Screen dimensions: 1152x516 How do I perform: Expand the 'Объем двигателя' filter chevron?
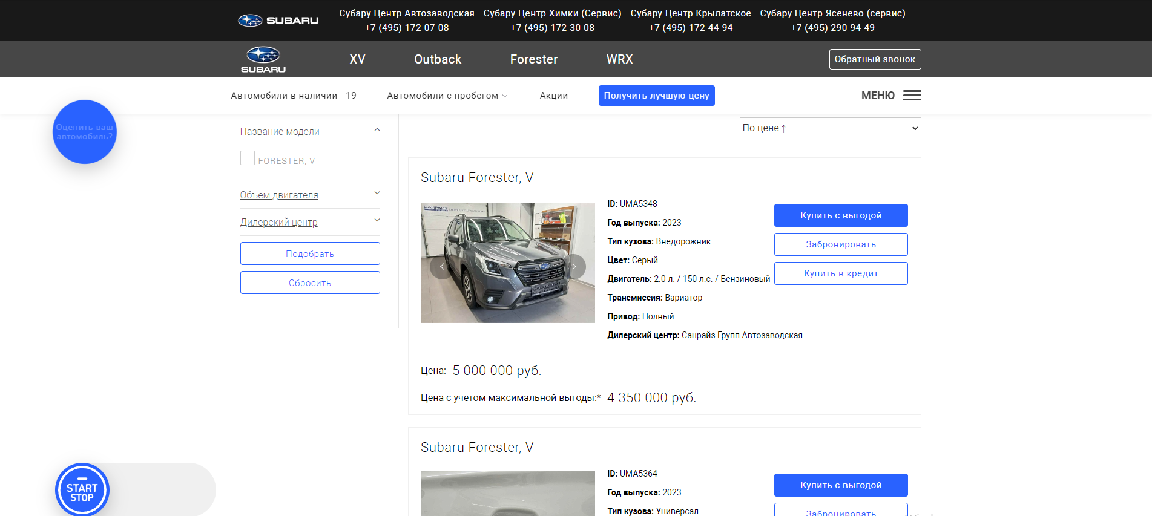377,194
